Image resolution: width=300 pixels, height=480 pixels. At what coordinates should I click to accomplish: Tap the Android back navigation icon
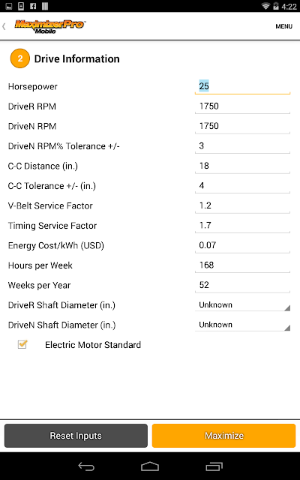click(86, 466)
